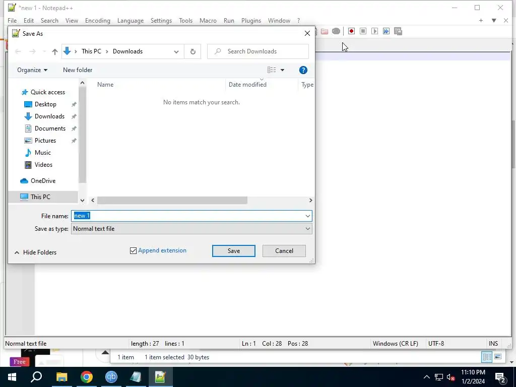
Task: Open notification center icon in tray
Action: [x=500, y=377]
